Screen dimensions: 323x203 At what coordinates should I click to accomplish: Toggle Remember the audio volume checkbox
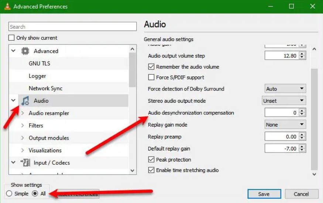pos(151,67)
